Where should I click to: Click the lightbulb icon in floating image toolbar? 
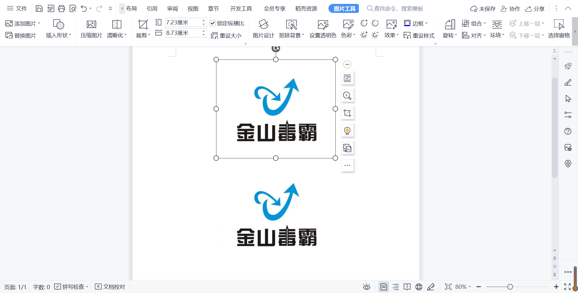pos(347,131)
